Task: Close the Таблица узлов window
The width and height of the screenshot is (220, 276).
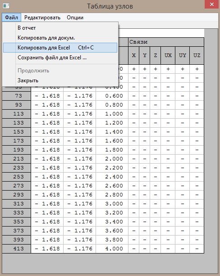Action: [x=212, y=4]
